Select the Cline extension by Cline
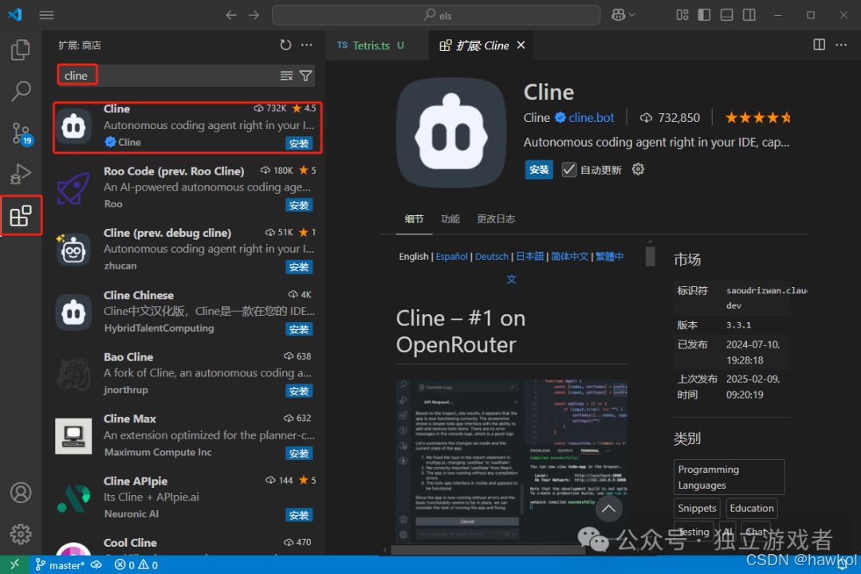This screenshot has height=574, width=861. pos(188,127)
